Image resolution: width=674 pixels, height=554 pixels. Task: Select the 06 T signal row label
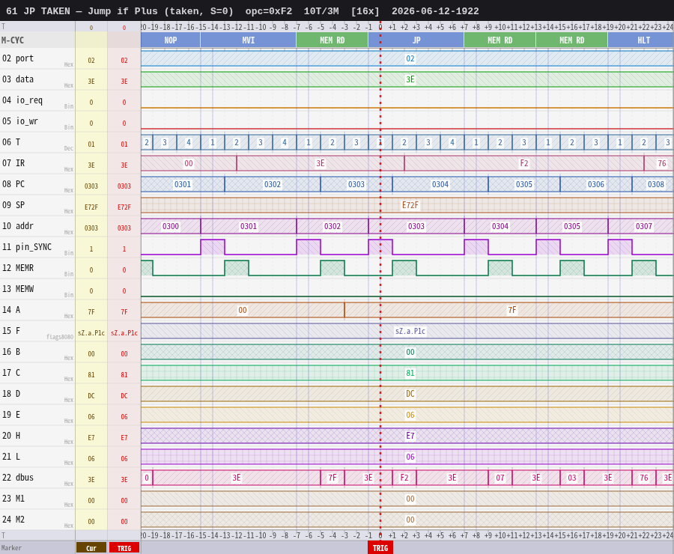click(x=11, y=142)
